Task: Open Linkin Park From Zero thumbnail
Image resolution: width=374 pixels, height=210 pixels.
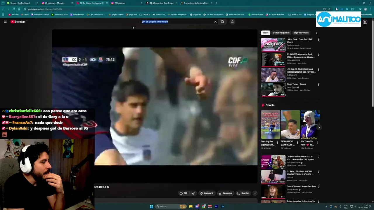Action: tap(273, 45)
